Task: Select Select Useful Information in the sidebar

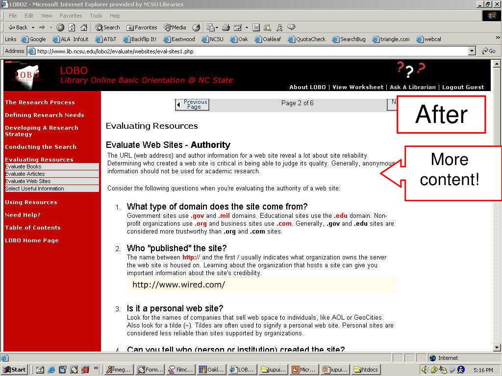Action: tap(52, 188)
